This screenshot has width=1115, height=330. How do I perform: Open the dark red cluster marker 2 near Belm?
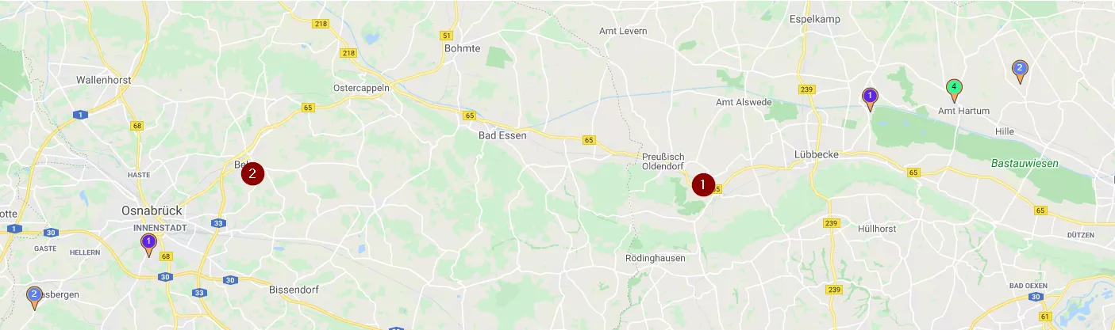point(252,173)
